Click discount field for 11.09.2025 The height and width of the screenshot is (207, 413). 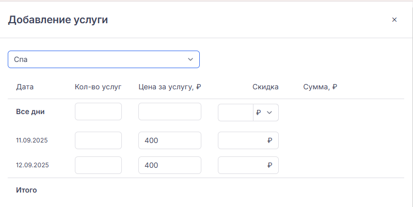click(243, 140)
